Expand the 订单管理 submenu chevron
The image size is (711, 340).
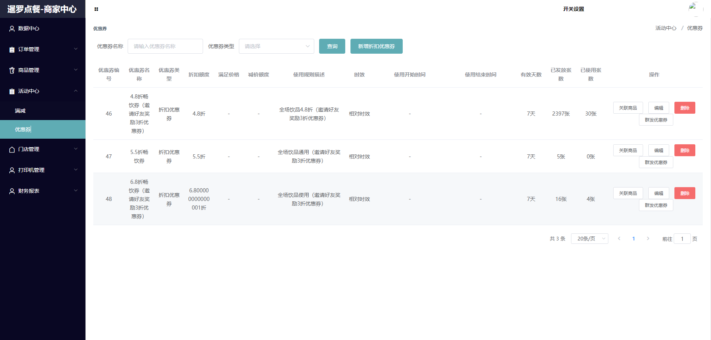76,49
